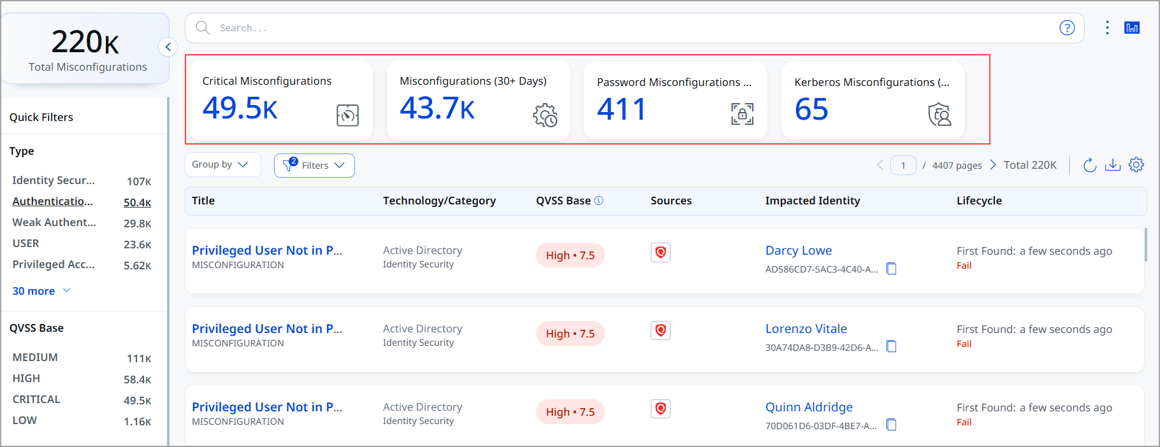
Task: Expand 30 more types
Action: coord(41,291)
